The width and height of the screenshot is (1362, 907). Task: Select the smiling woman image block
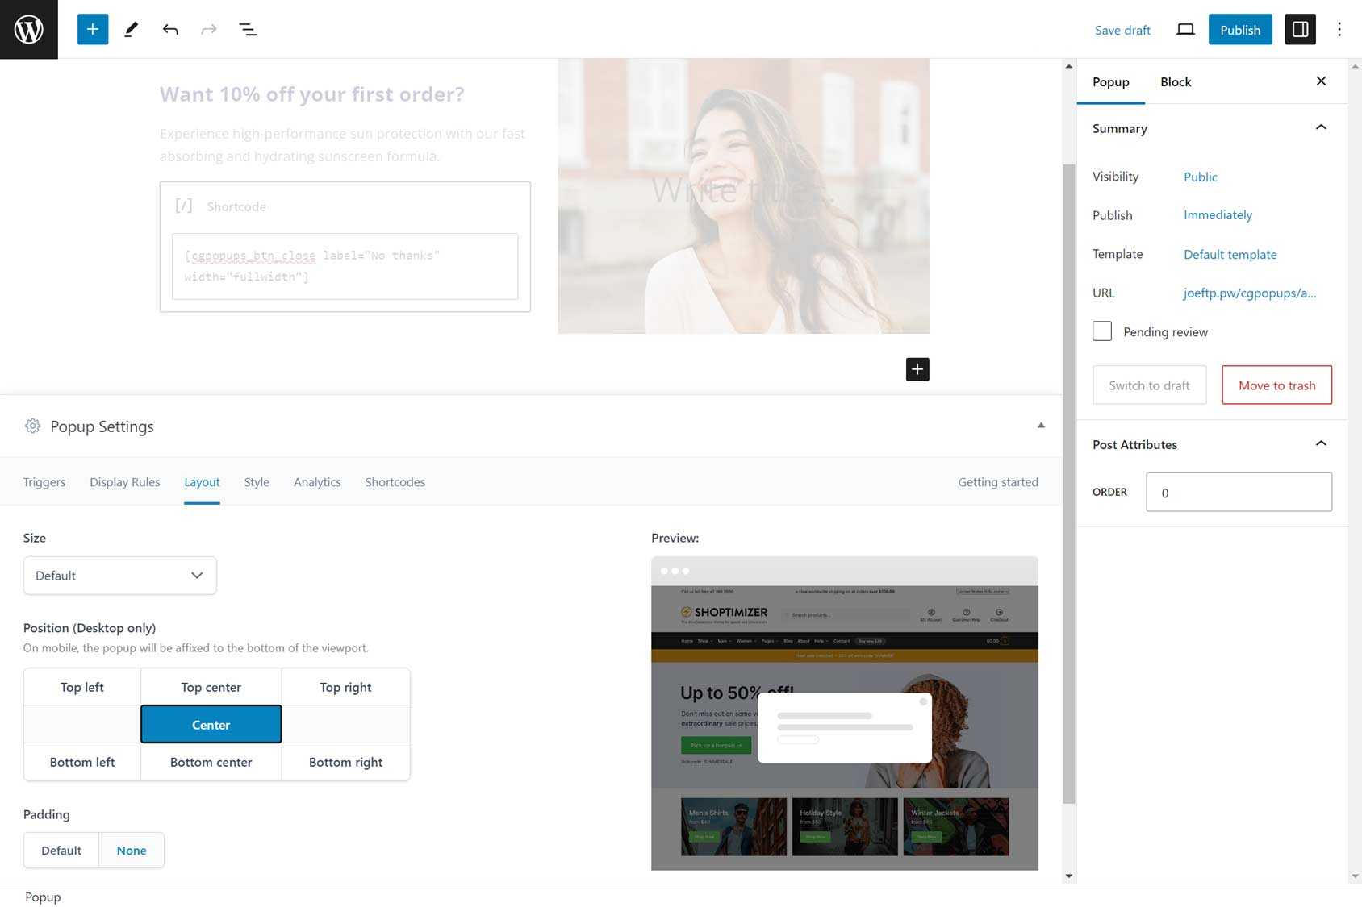click(x=743, y=196)
